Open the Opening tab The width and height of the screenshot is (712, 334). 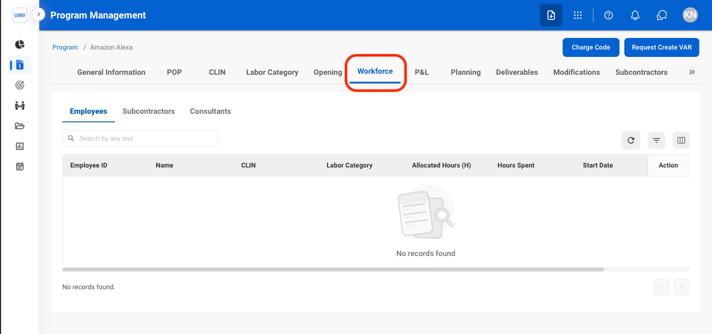[x=328, y=72]
